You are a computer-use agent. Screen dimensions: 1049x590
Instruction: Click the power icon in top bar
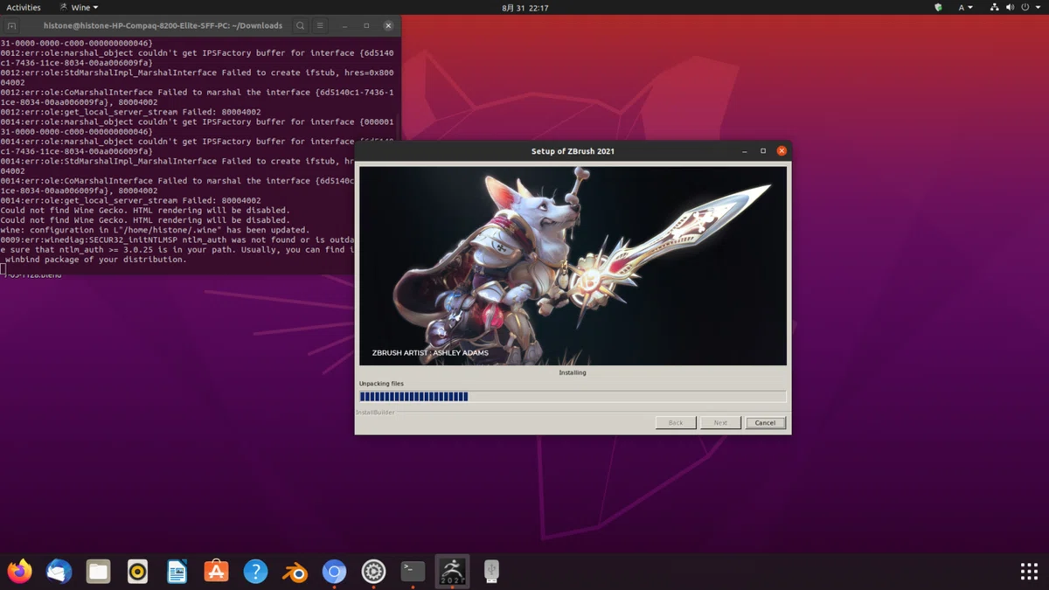click(x=1025, y=7)
